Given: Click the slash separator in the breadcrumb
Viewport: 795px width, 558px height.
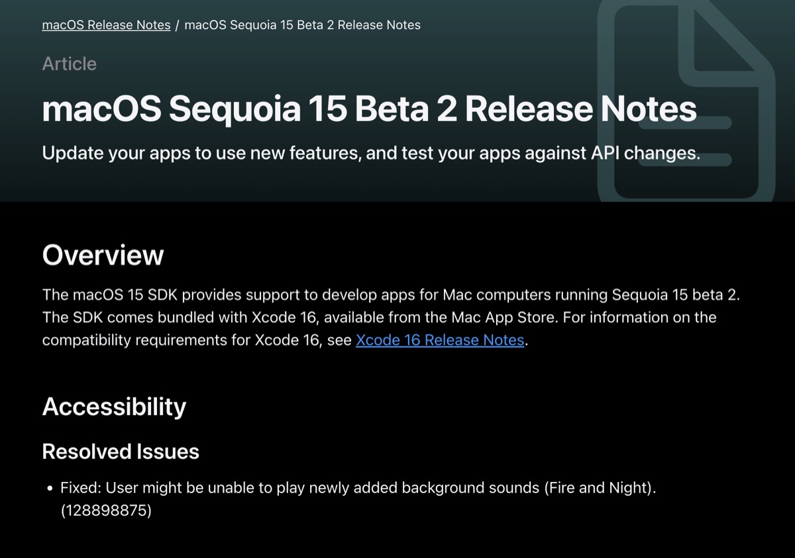Looking at the screenshot, I should pyautogui.click(x=178, y=25).
